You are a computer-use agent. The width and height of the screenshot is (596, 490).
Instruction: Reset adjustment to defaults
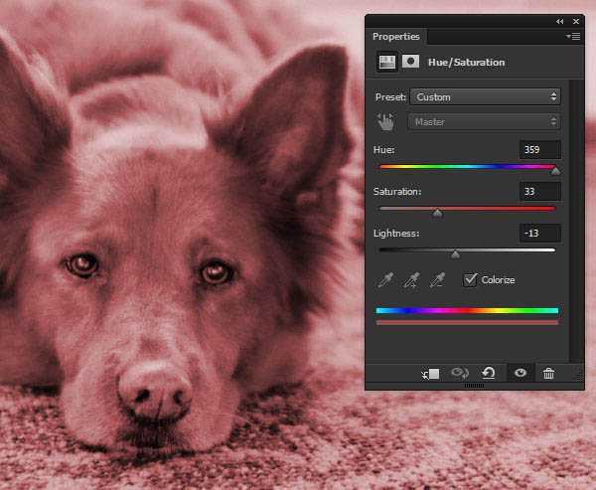(x=489, y=374)
